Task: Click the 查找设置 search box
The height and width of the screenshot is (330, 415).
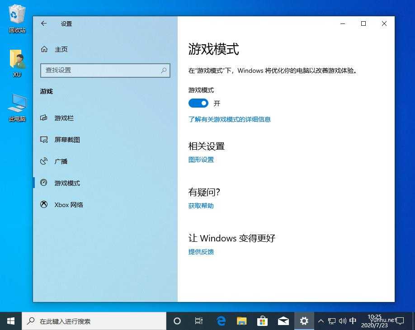Action: [x=105, y=71]
